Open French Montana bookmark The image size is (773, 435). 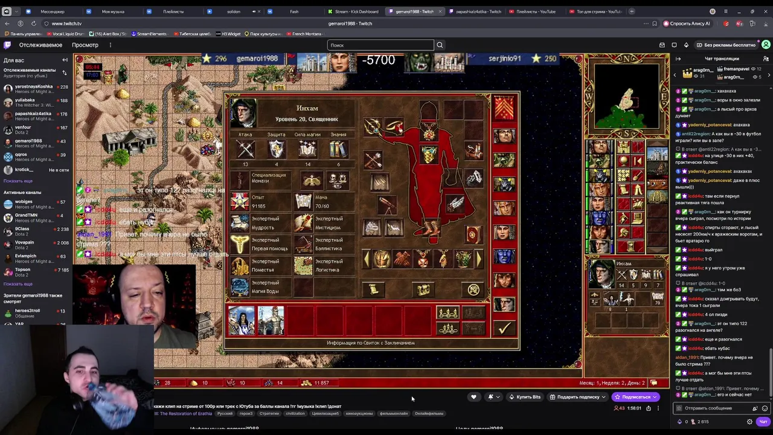click(304, 34)
